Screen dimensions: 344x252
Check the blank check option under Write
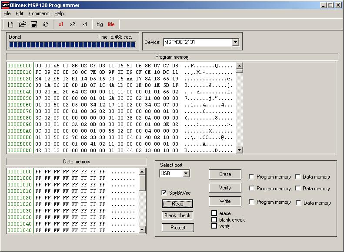point(214,219)
